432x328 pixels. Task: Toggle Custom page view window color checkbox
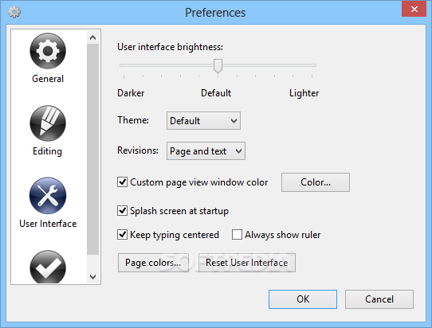click(122, 182)
